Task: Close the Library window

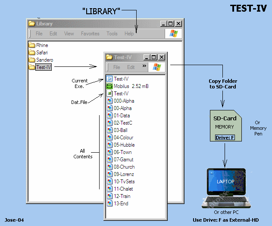Action: point(178,24)
